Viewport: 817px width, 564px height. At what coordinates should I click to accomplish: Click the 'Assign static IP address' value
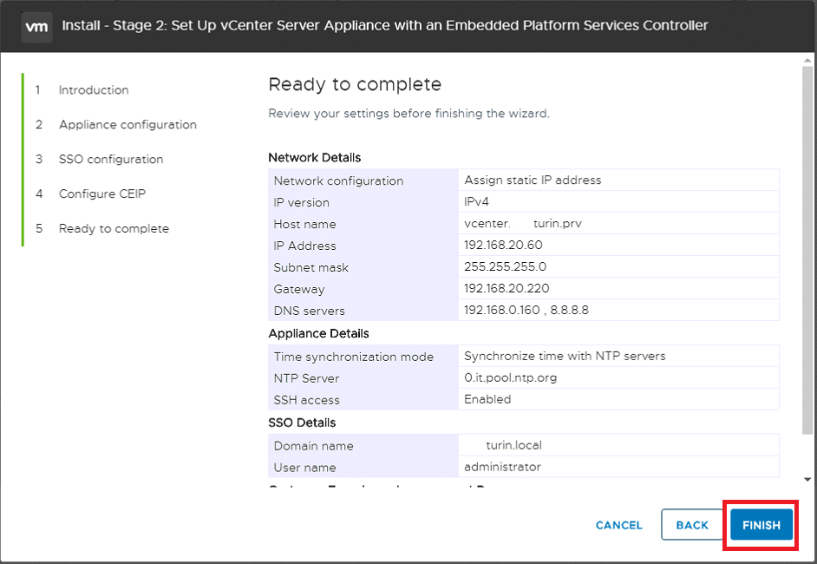[x=533, y=180]
